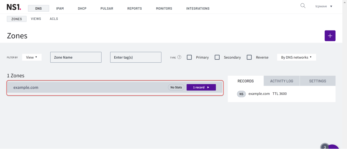
Task: Click the purple add zone plus button
Action: 330,36
